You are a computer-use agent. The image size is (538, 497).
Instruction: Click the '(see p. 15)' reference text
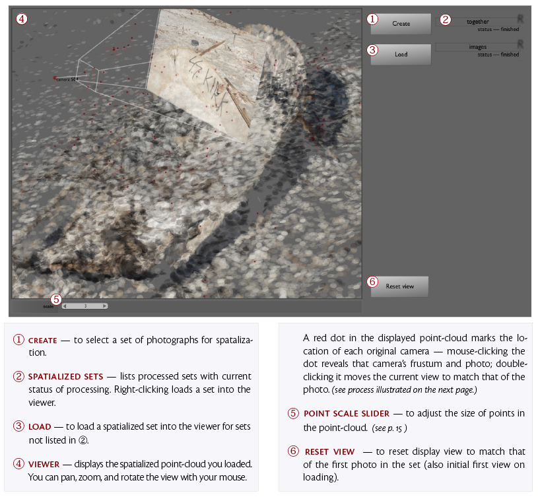pos(389,428)
